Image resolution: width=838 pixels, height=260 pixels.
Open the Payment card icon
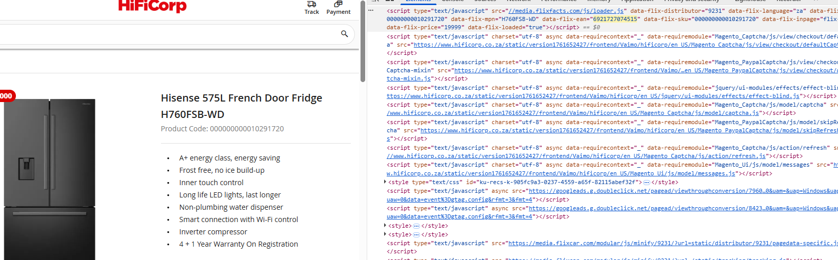338,4
